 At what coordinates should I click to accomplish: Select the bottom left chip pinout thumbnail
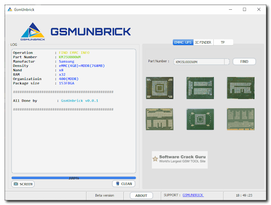coord(159,119)
